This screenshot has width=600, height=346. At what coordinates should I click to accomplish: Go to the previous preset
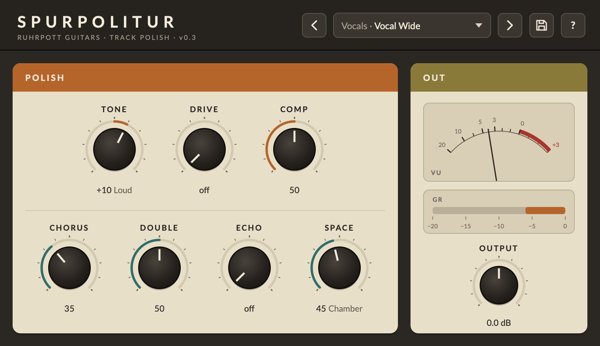point(314,25)
